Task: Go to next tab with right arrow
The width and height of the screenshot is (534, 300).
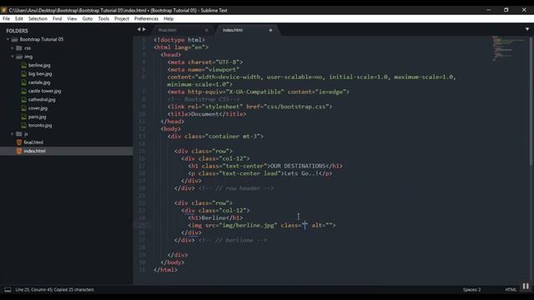Action: [144, 30]
